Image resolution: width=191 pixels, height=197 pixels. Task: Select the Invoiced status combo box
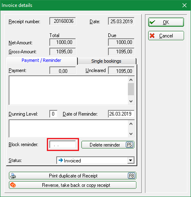95,160
